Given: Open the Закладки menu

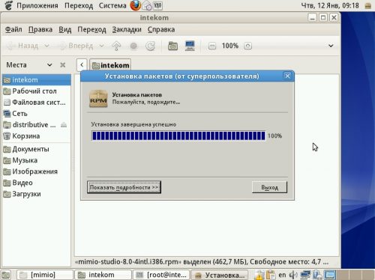Looking at the screenshot, I should click(x=127, y=29).
